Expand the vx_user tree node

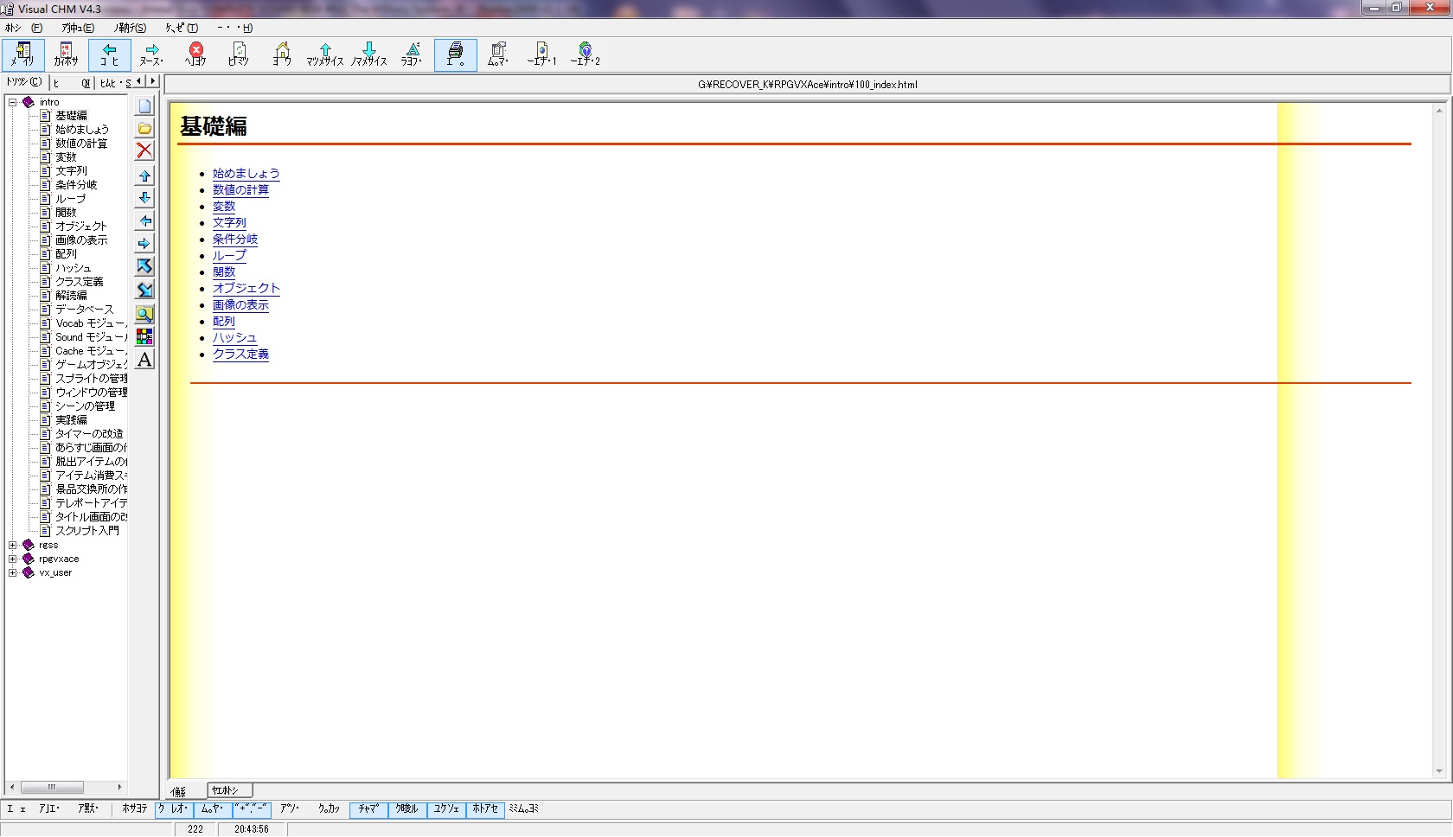[13, 572]
